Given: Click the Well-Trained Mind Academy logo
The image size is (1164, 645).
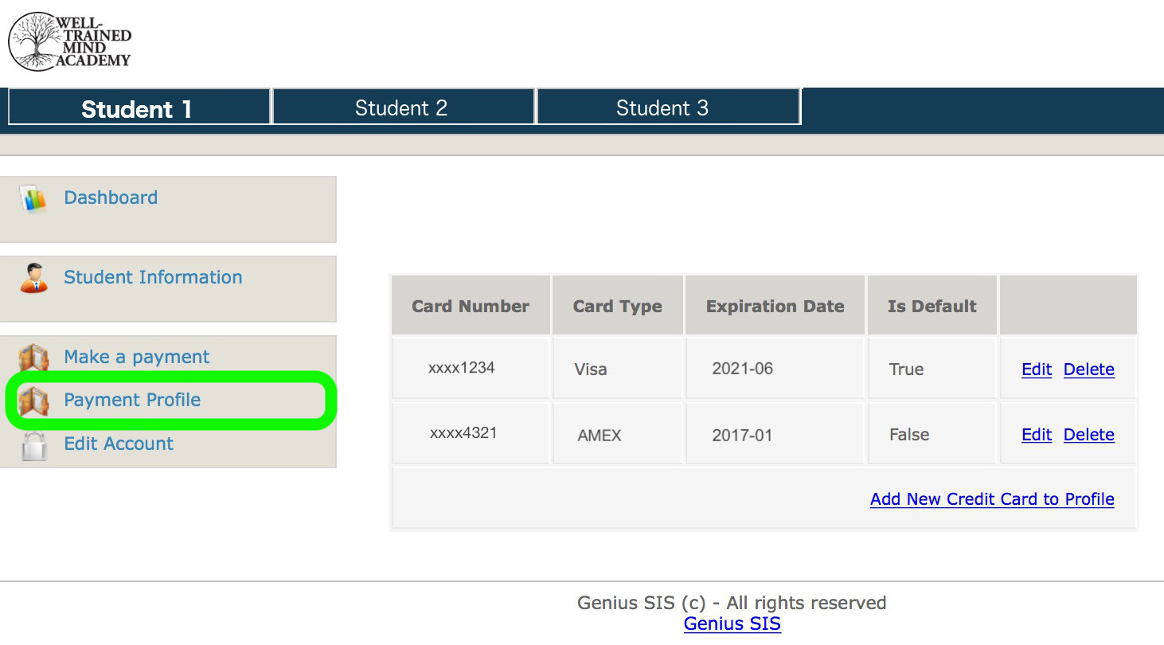Looking at the screenshot, I should (x=70, y=41).
